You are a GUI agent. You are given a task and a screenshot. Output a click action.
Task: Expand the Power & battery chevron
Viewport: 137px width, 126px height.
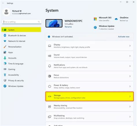(130, 86)
